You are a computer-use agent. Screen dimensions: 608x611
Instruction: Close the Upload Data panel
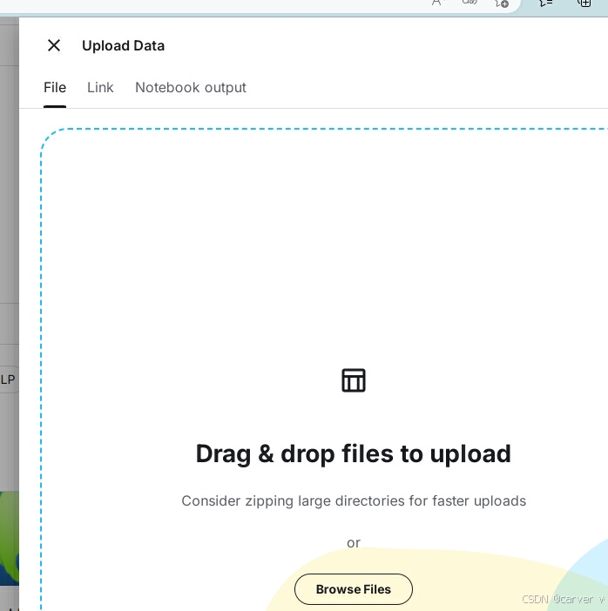point(54,45)
